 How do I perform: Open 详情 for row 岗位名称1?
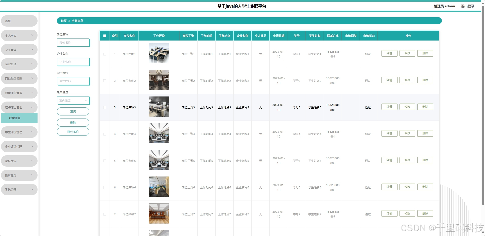click(x=389, y=53)
